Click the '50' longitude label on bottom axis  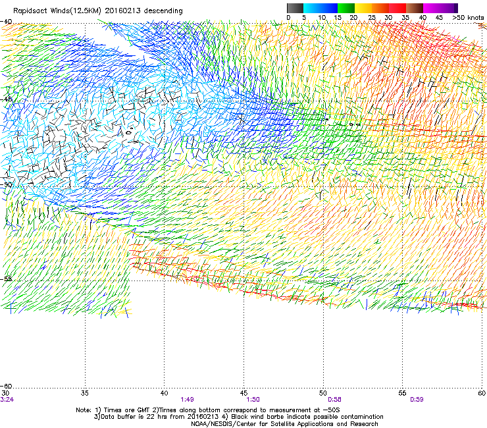click(x=323, y=393)
